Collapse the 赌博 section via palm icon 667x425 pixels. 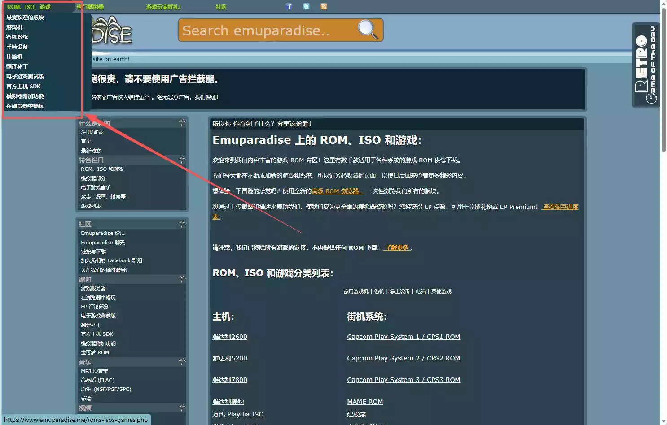tap(182, 279)
